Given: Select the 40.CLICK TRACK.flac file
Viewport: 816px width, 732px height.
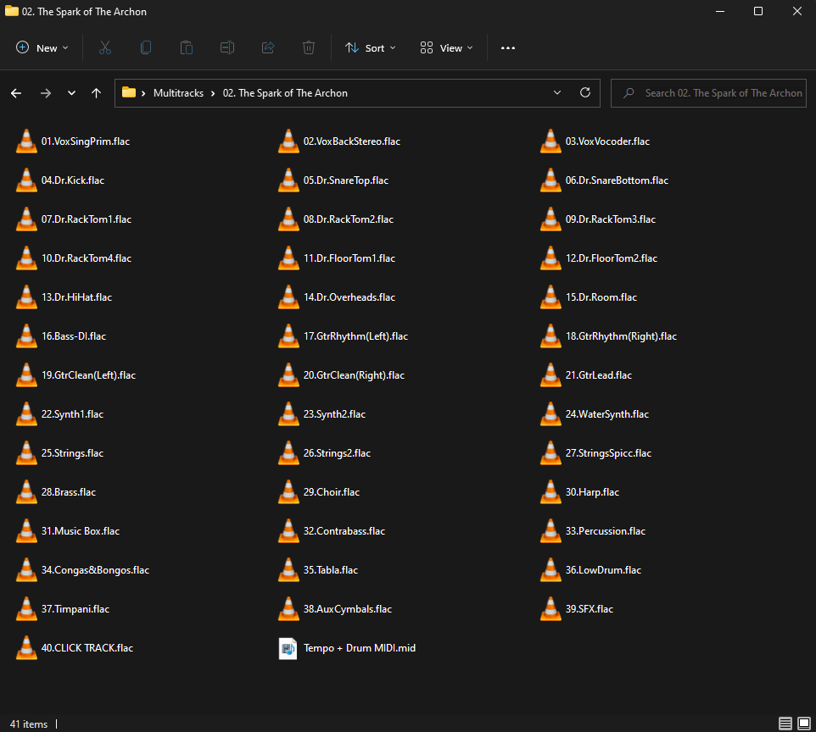Looking at the screenshot, I should pyautogui.click(x=87, y=647).
